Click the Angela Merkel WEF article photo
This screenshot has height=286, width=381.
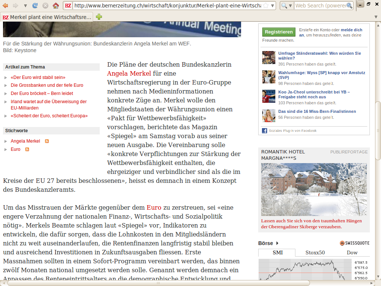tap(122, 29)
